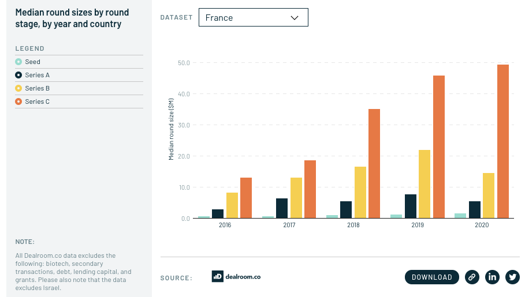525x297 pixels.
Task: Toggle Seed series visibility label
Action: [x=33, y=62]
